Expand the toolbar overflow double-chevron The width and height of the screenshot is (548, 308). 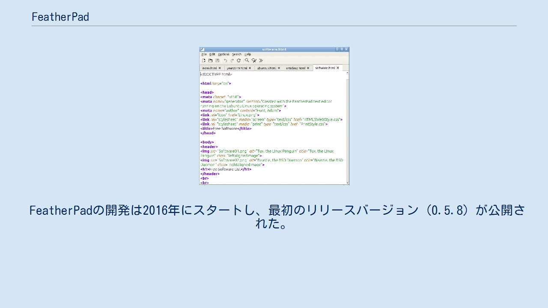[x=261, y=61]
